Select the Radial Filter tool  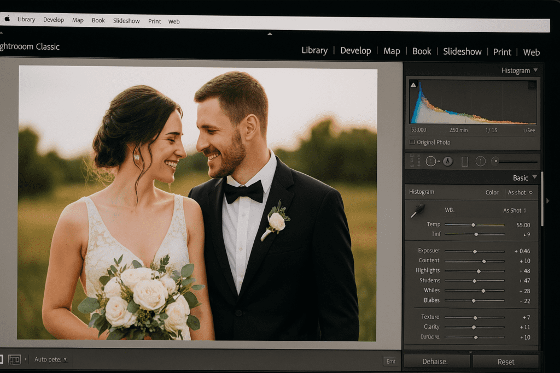[481, 162]
